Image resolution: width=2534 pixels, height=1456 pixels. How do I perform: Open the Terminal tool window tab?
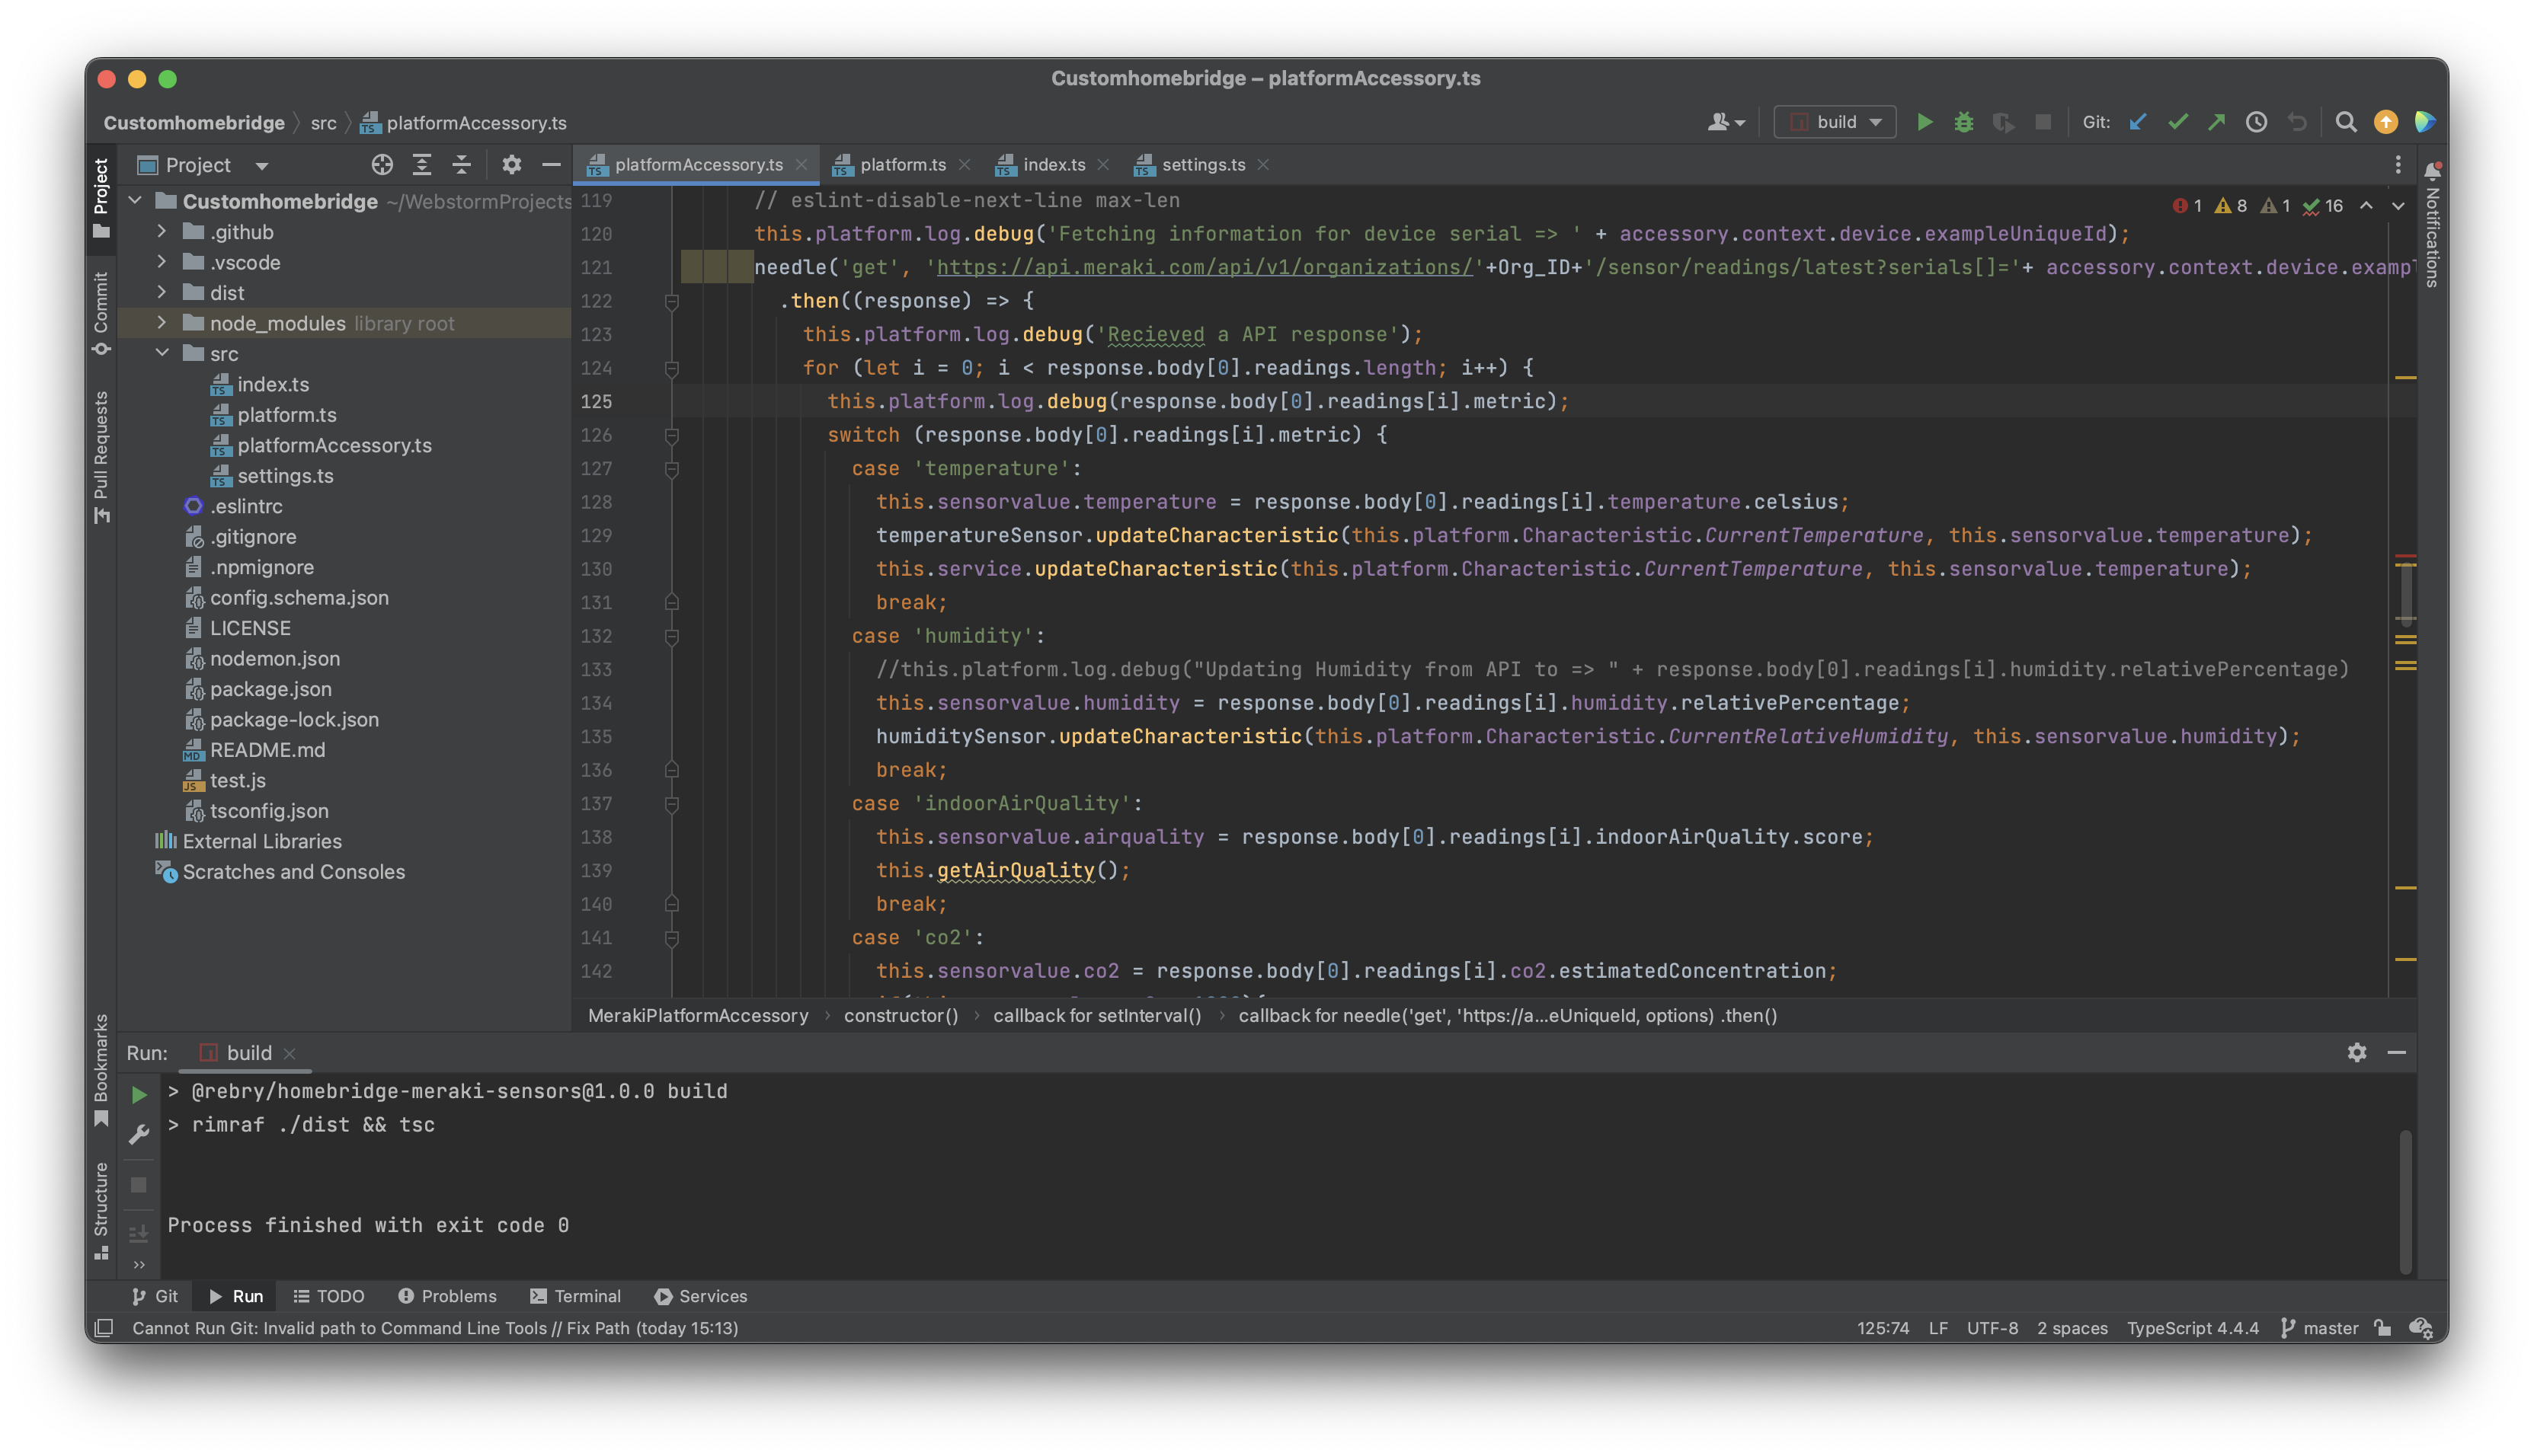(575, 1296)
